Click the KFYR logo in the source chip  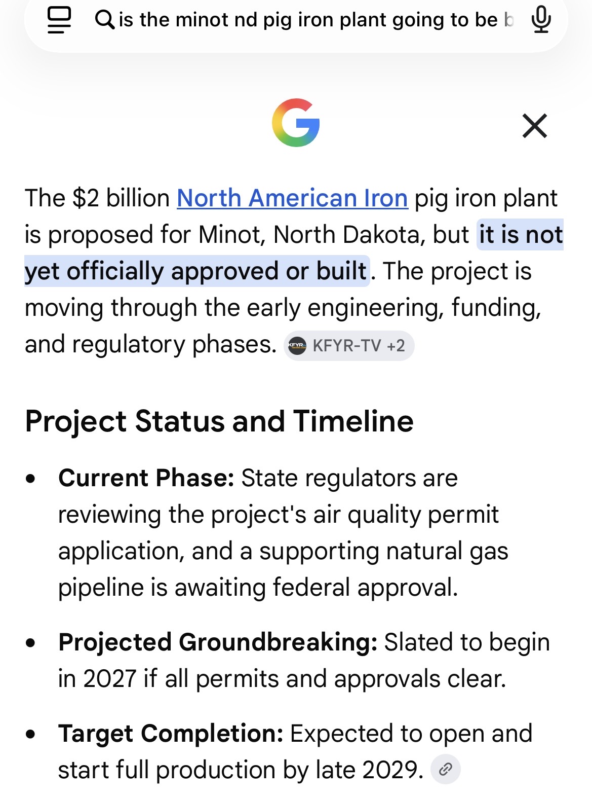[x=297, y=346]
